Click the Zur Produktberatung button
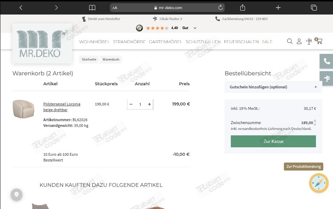The height and width of the screenshot is (209, 333). click(x=304, y=167)
